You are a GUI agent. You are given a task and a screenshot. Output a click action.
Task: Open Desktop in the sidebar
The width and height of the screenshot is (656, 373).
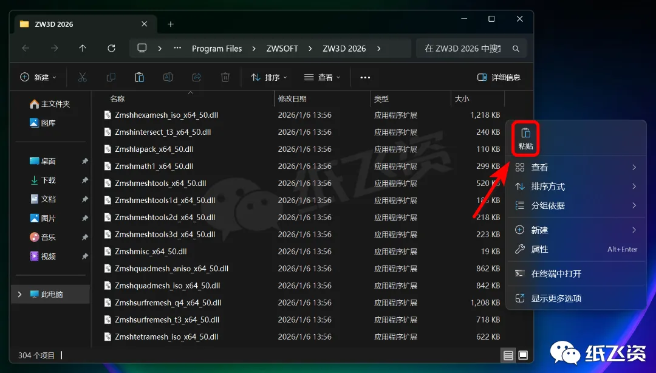pyautogui.click(x=43, y=161)
